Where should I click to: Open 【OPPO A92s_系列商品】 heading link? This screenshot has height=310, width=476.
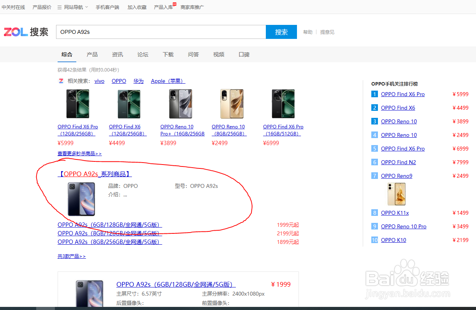click(x=95, y=174)
